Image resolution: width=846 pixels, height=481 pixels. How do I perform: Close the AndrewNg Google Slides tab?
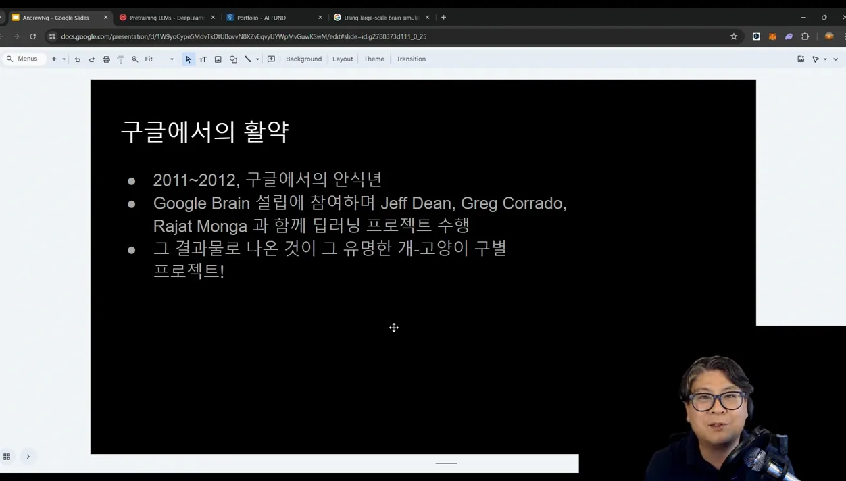coord(105,18)
